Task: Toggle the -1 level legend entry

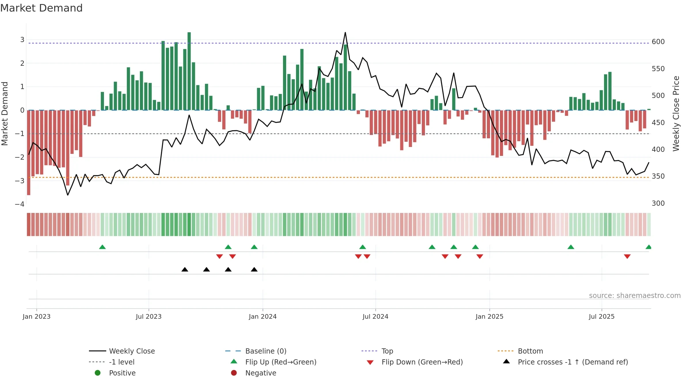Action: pos(112,362)
